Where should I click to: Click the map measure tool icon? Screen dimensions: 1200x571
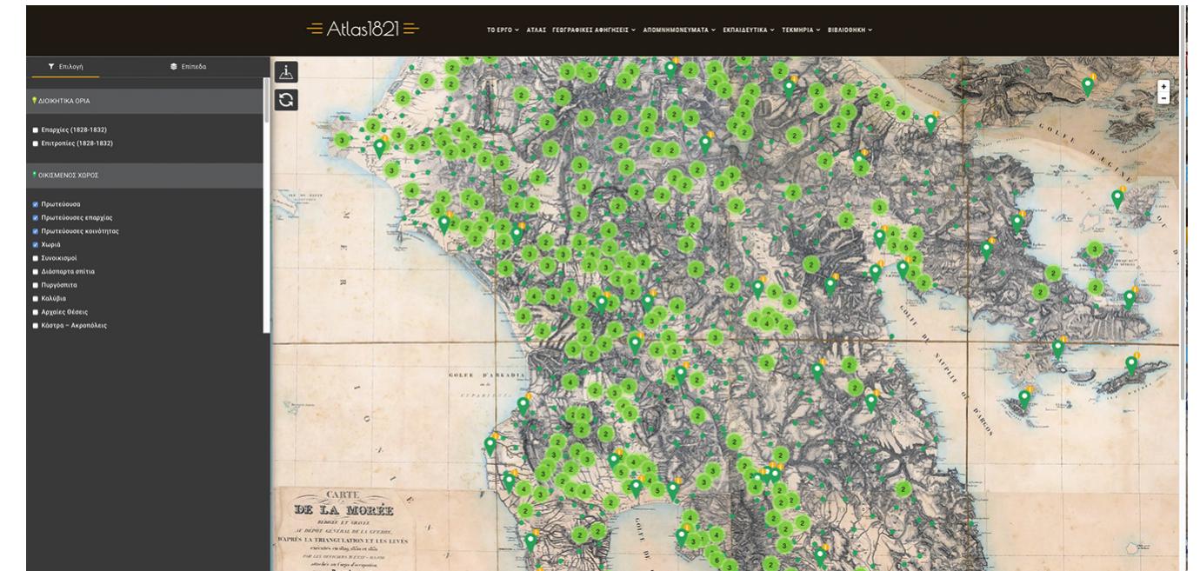pos(286,72)
